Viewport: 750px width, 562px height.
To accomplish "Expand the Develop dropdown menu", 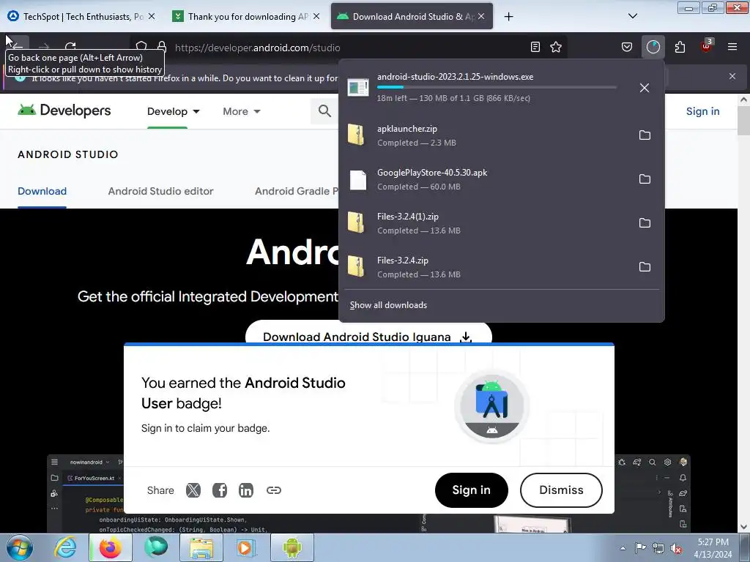I will (x=173, y=111).
